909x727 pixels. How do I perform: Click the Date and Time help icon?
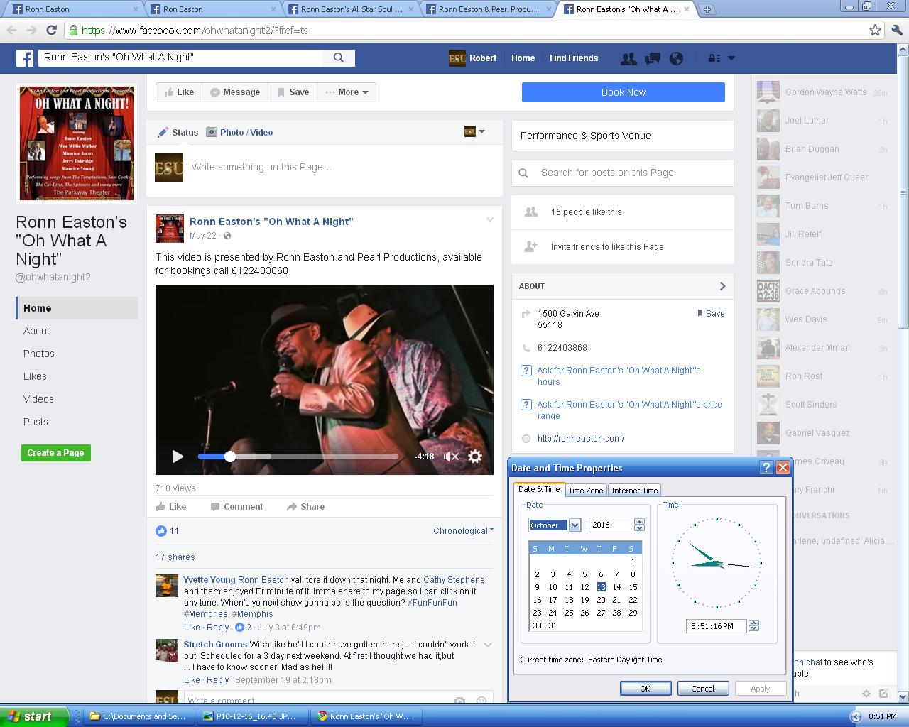766,468
